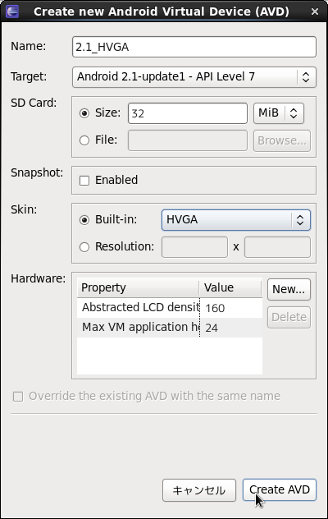328x519 pixels.
Task: Click the キャンセル cancel button
Action: pyautogui.click(x=199, y=490)
